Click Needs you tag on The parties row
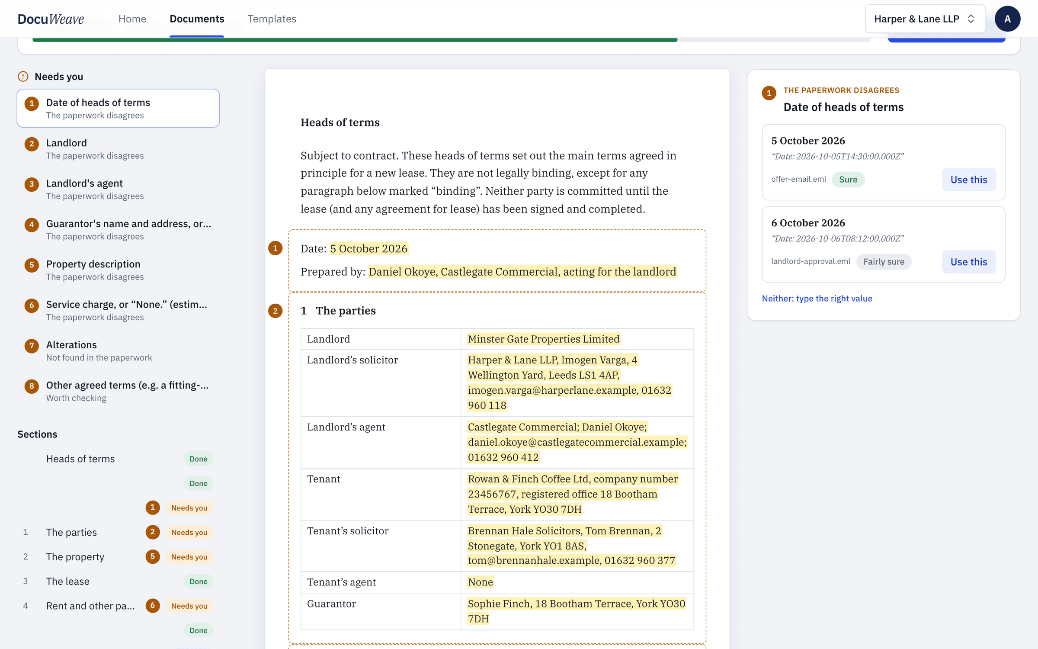The image size is (1038, 649). click(x=189, y=532)
